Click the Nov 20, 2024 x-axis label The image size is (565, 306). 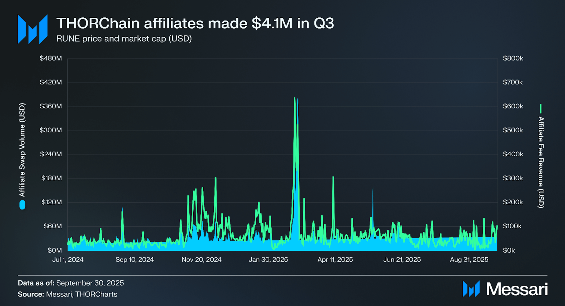click(202, 260)
